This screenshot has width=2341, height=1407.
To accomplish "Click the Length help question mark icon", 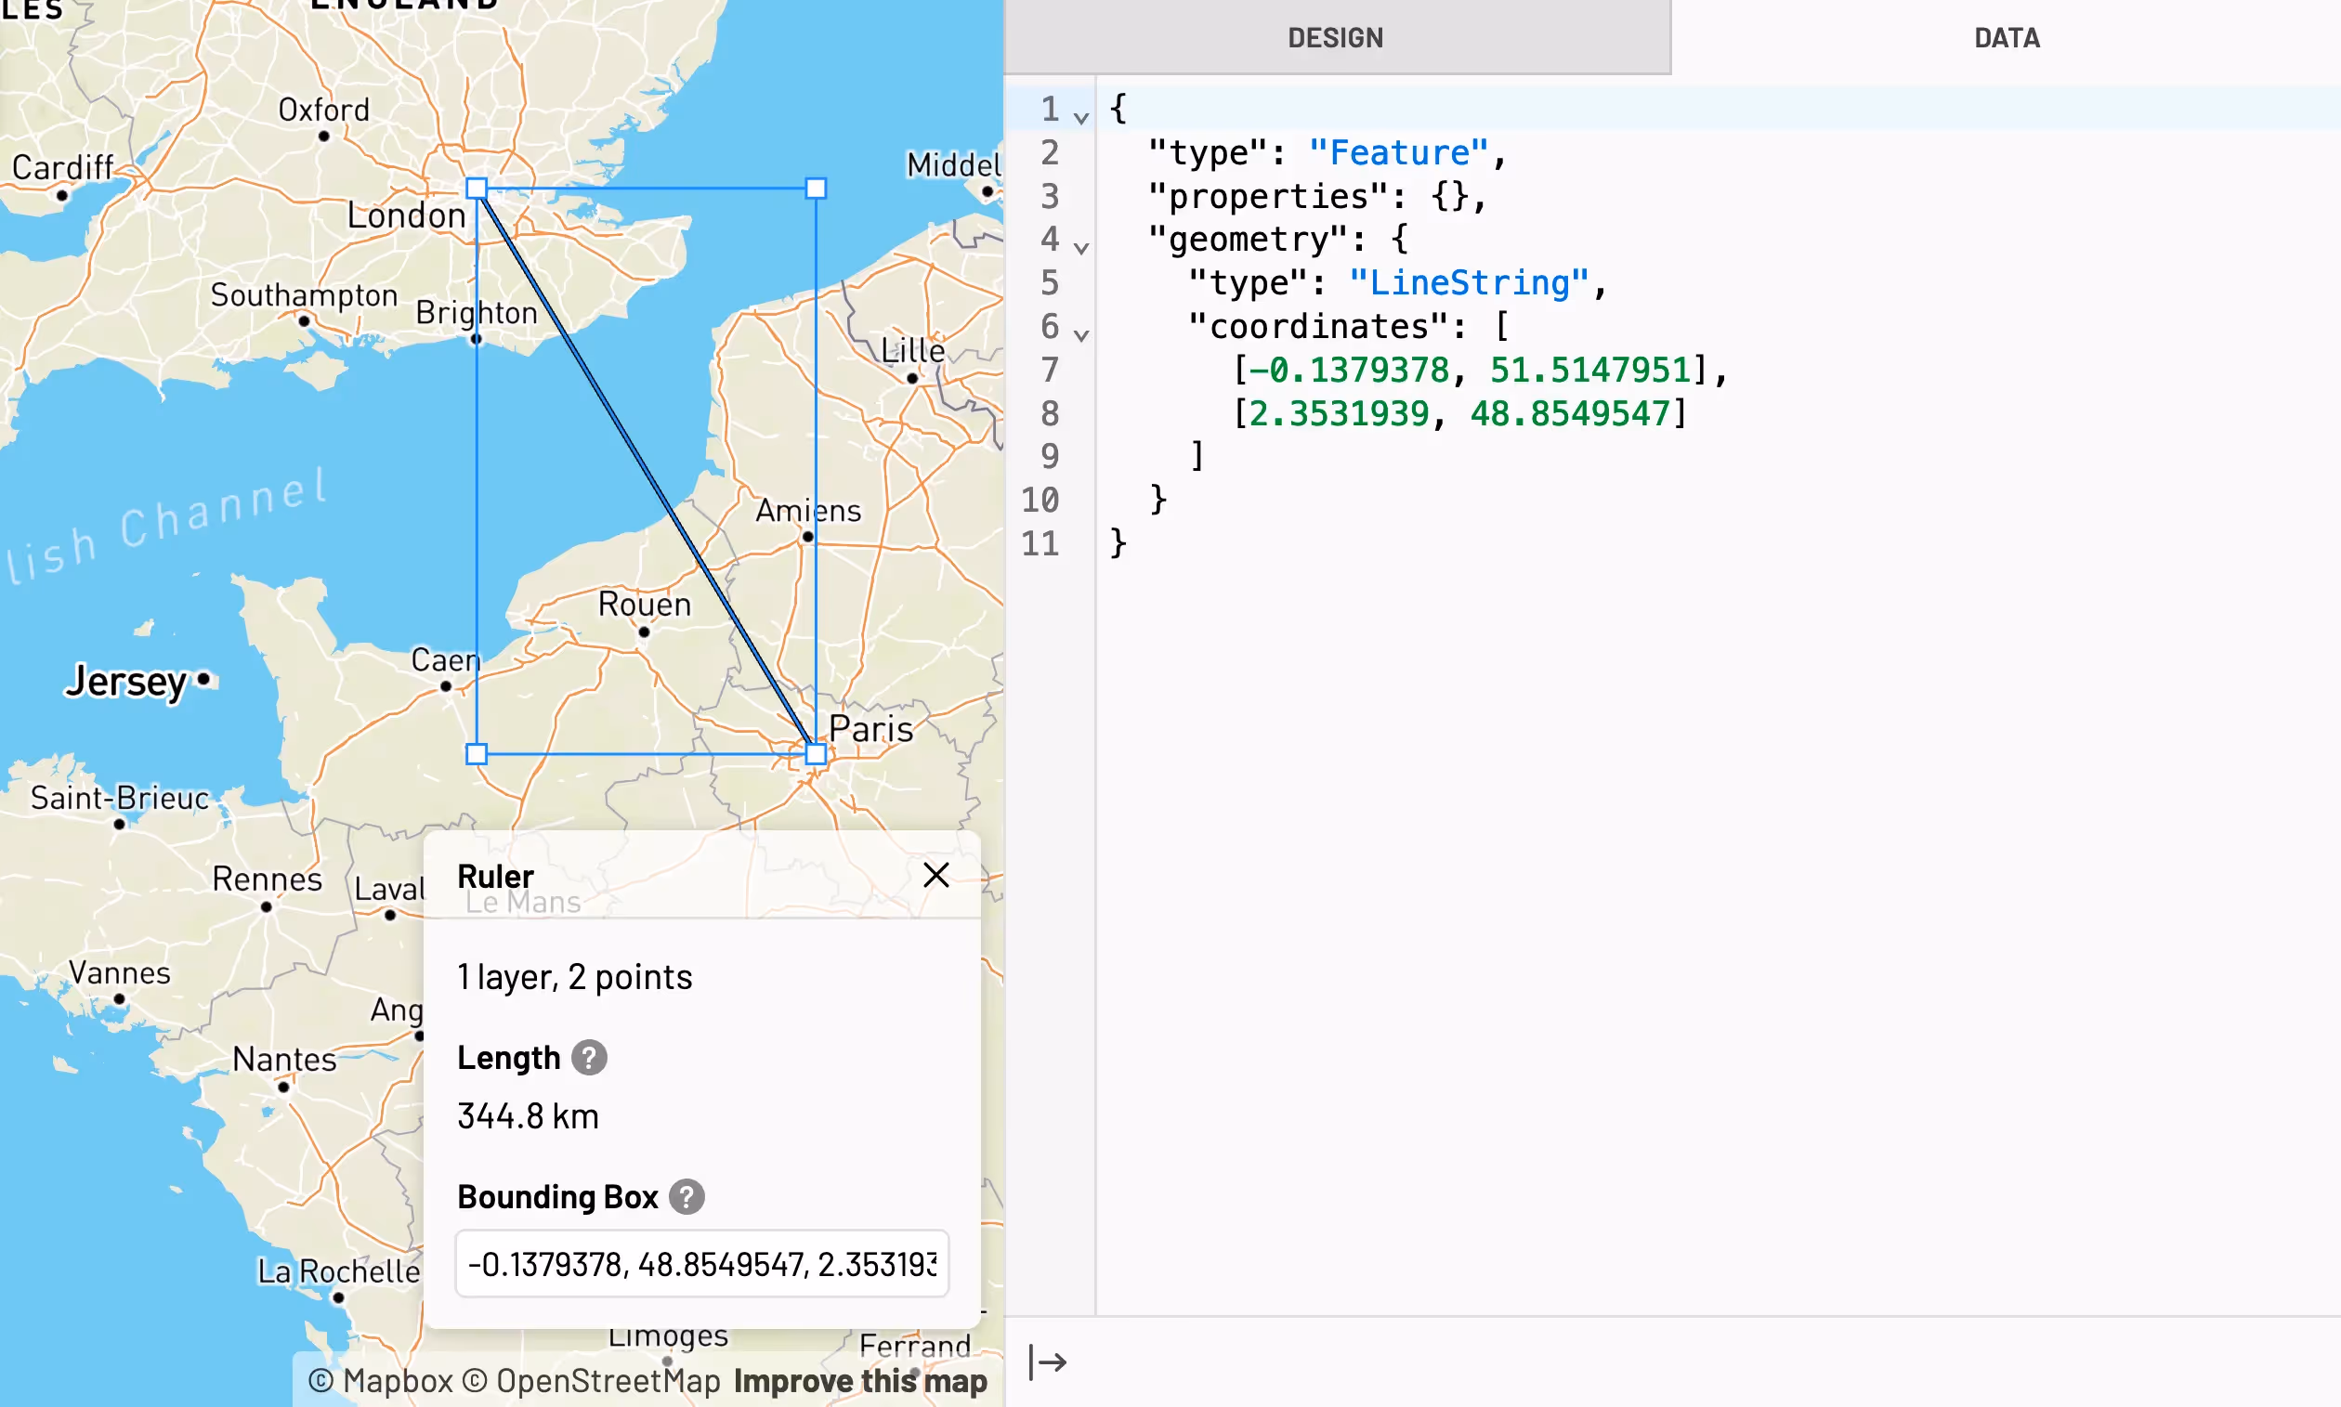I will coord(589,1057).
